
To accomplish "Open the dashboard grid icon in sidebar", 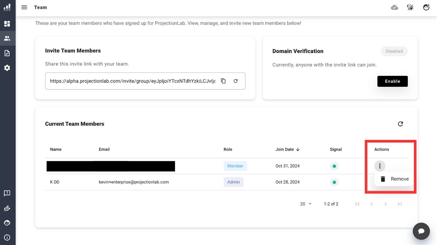I will click(x=7, y=24).
